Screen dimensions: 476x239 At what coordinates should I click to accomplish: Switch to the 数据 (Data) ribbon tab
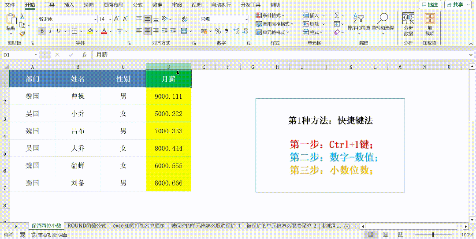click(x=157, y=4)
